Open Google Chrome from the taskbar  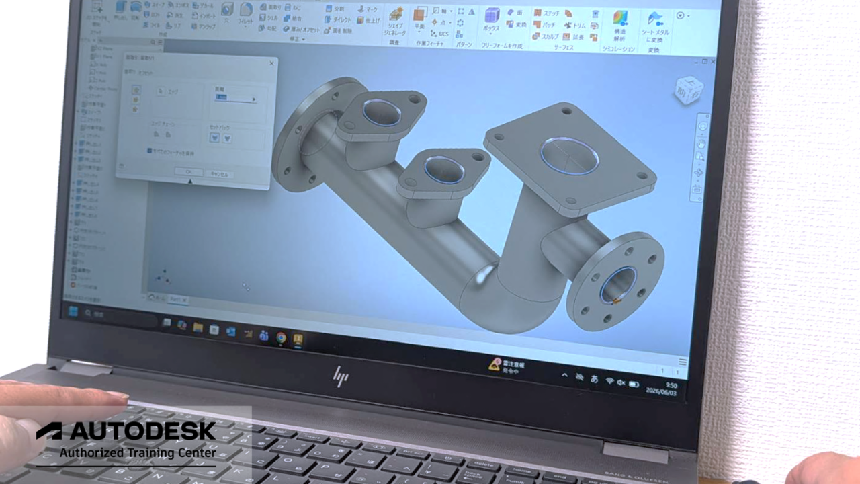(282, 337)
